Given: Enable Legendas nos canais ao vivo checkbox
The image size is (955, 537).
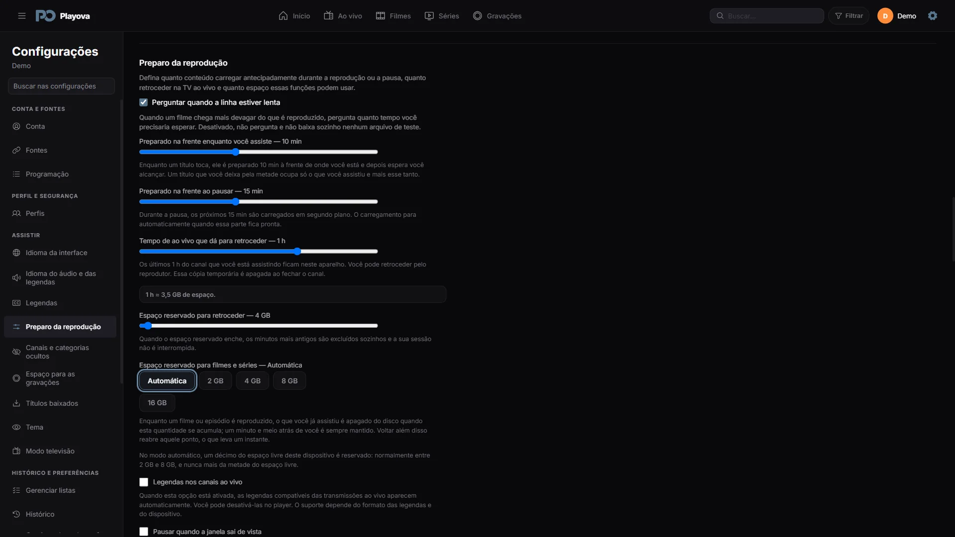Looking at the screenshot, I should click(x=144, y=482).
